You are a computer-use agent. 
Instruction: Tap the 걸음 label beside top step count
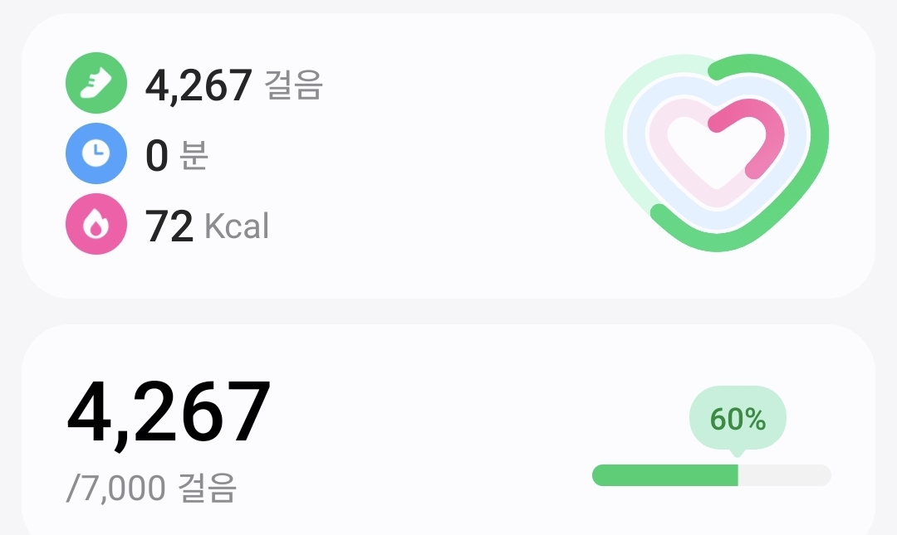coord(293,85)
